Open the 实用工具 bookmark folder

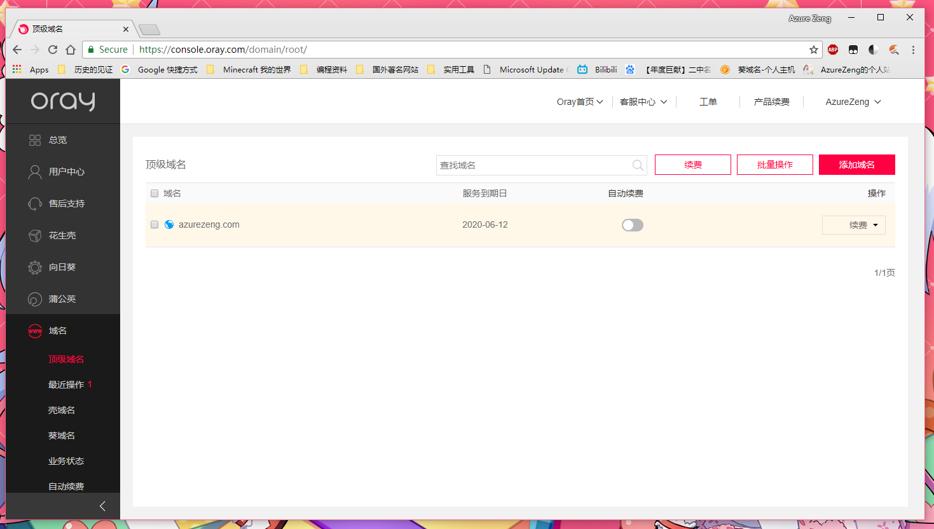(451, 69)
